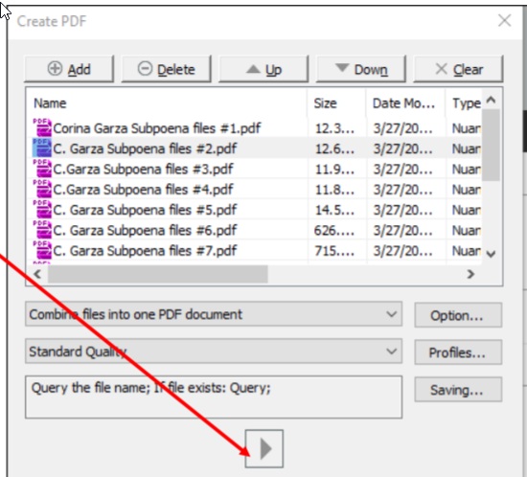Open the Option... dialog
This screenshot has width=527, height=477.
tap(458, 315)
